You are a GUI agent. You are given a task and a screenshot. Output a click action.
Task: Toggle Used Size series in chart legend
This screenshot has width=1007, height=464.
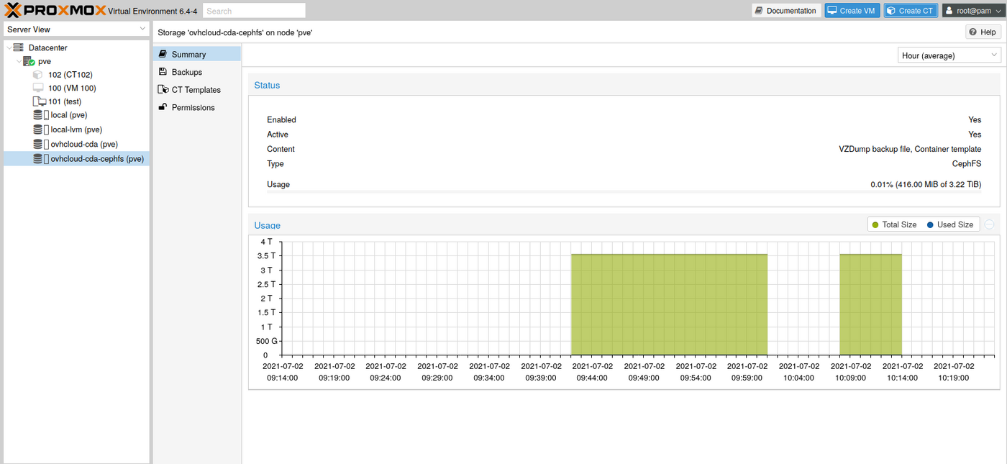(x=949, y=224)
